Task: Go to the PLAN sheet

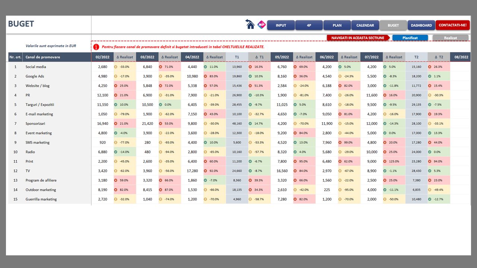Action: point(337,25)
